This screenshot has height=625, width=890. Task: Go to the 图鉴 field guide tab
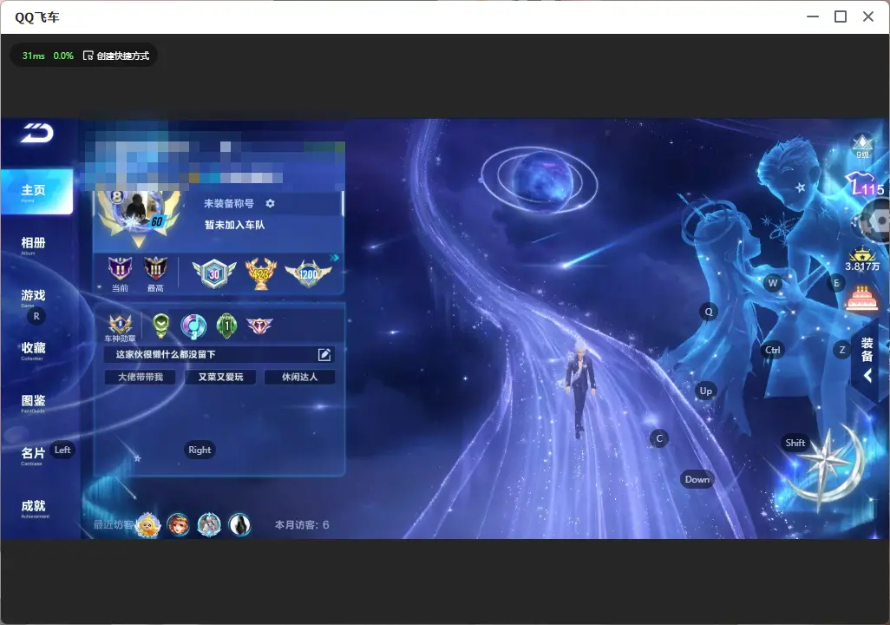34,403
